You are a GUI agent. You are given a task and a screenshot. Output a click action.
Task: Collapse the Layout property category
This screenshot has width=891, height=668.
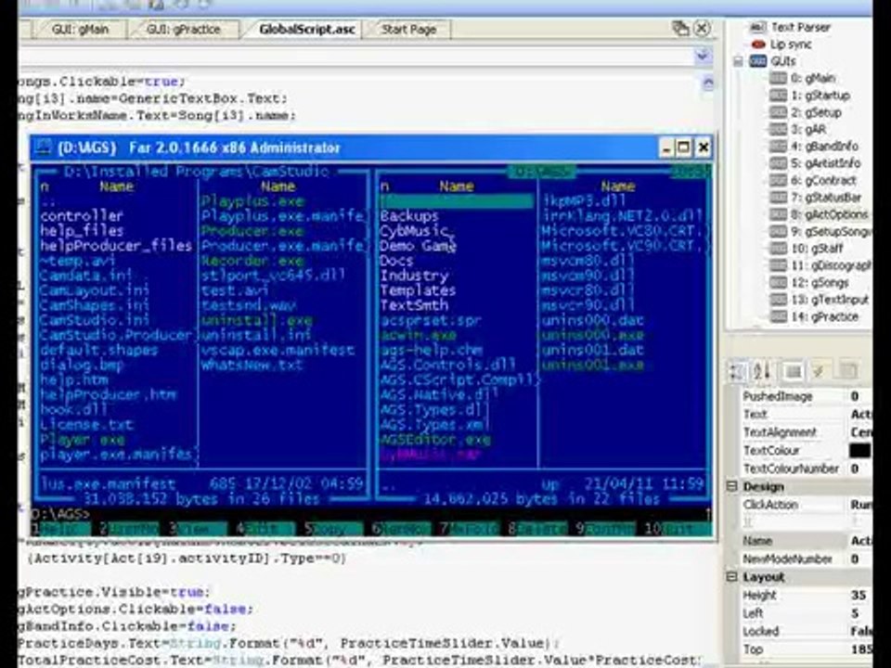(x=732, y=576)
